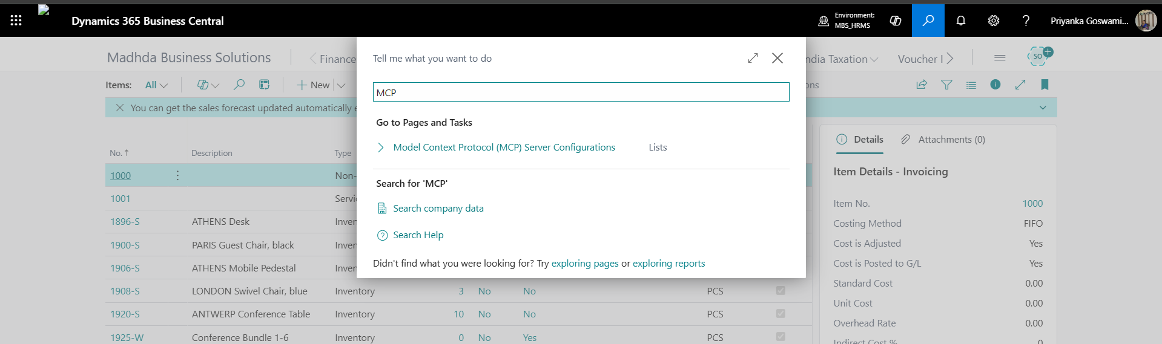
Task: Open the app launcher waffle menu
Action: 16,21
